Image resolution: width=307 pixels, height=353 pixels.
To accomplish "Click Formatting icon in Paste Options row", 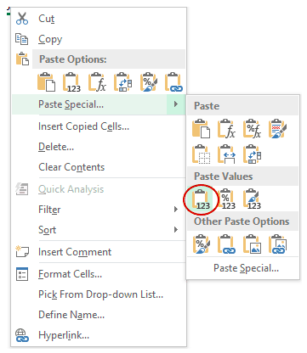I will [x=148, y=82].
